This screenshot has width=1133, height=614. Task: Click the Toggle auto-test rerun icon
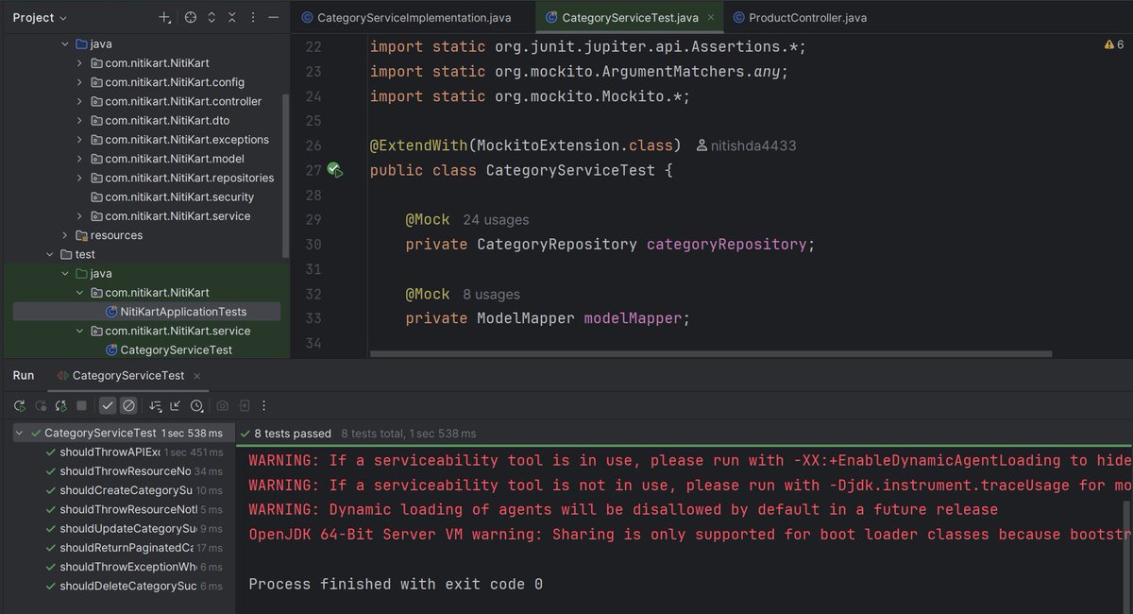61,405
